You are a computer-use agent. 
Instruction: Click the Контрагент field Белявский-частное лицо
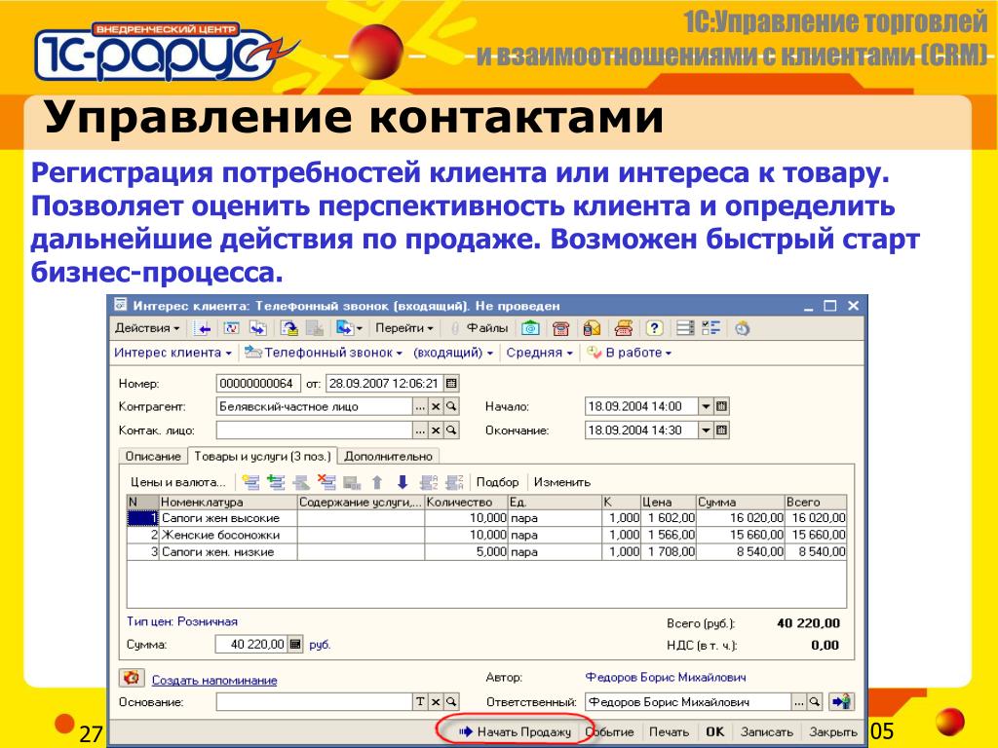(x=315, y=406)
